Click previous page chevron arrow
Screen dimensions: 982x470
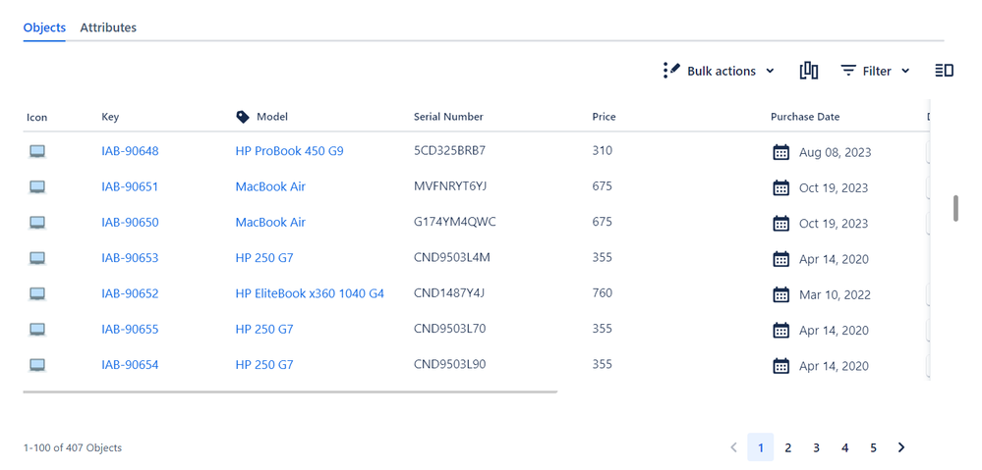pyautogui.click(x=734, y=447)
